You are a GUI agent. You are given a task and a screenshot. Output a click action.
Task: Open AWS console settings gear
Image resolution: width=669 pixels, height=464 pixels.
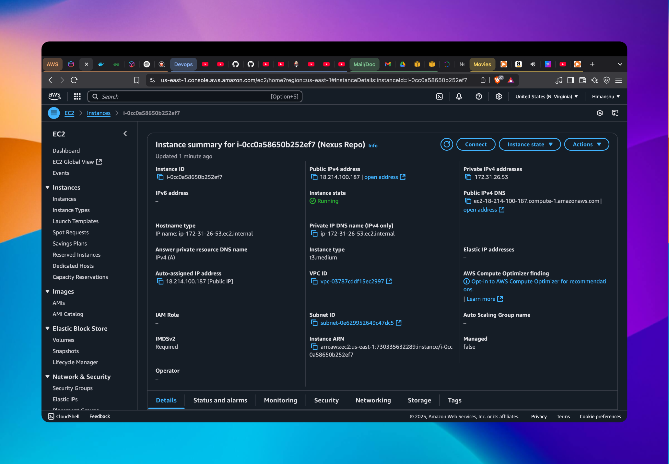[x=499, y=97]
